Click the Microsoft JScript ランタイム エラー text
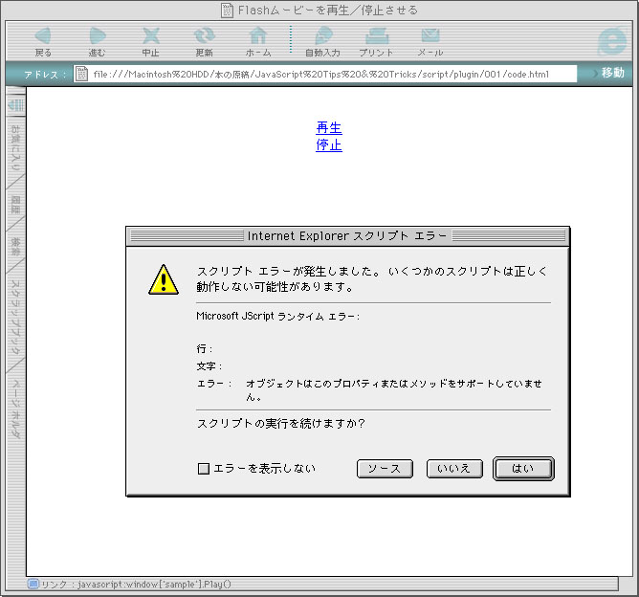The width and height of the screenshot is (639, 597). coord(278,317)
